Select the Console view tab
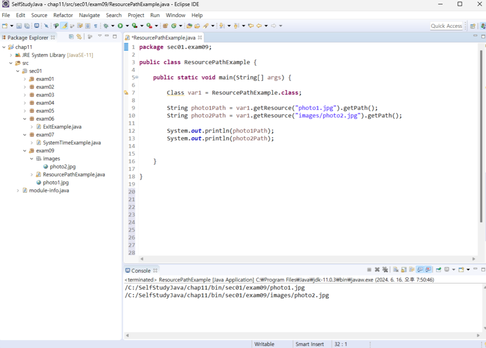This screenshot has width=486, height=348. [141, 271]
